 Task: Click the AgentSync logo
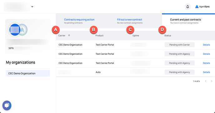202,7
